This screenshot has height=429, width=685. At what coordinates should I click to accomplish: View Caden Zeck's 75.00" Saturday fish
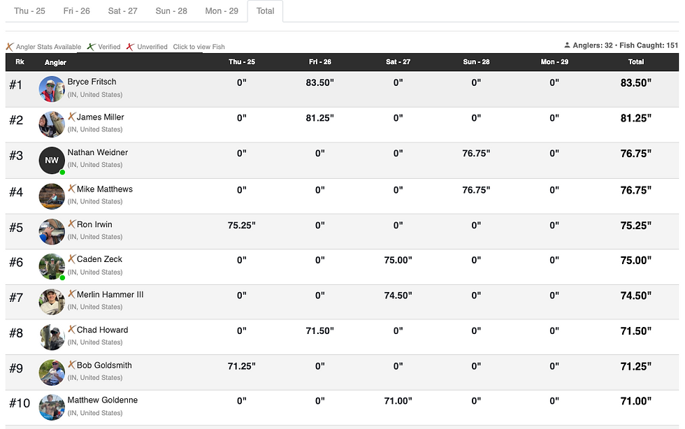[x=398, y=260]
